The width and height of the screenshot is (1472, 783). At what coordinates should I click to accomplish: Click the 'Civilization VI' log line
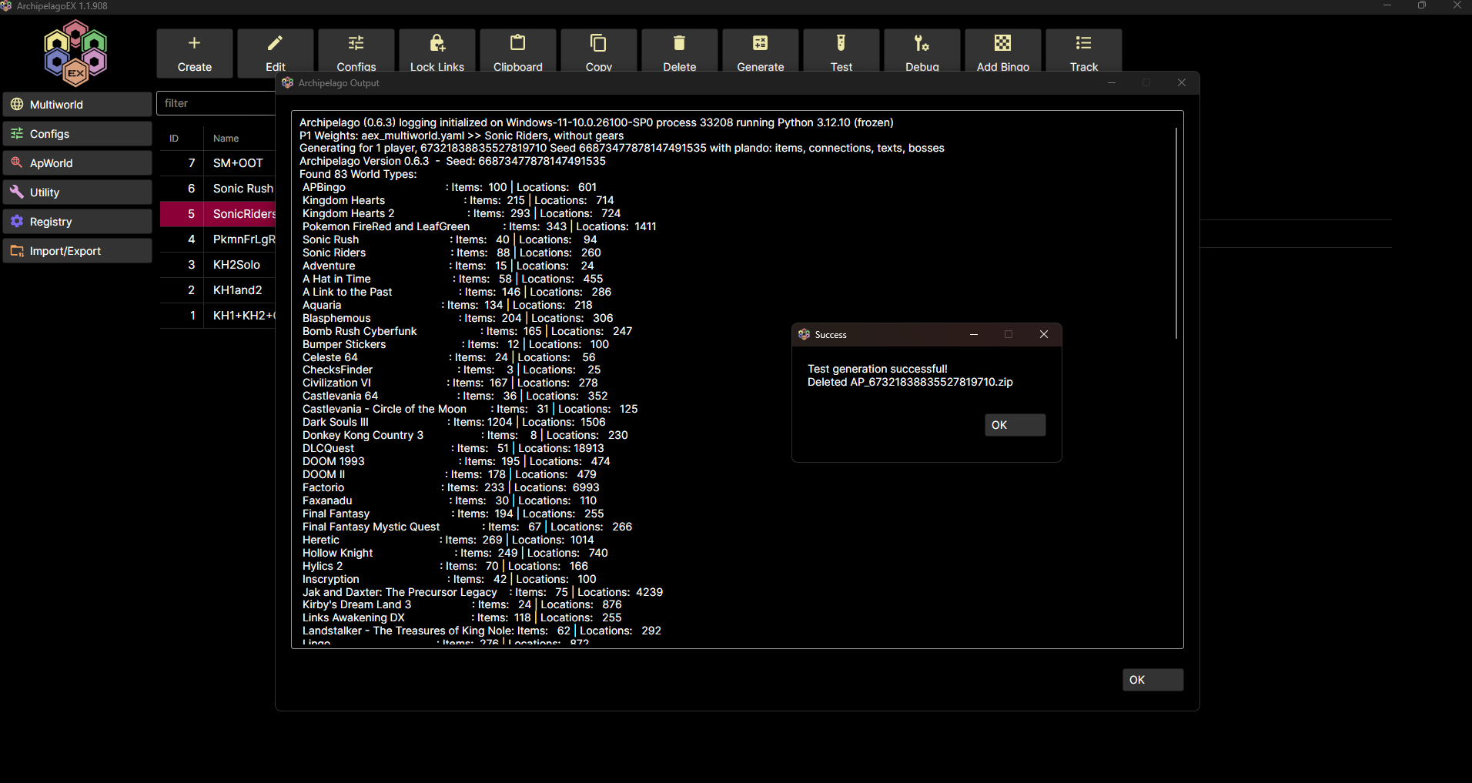point(450,383)
